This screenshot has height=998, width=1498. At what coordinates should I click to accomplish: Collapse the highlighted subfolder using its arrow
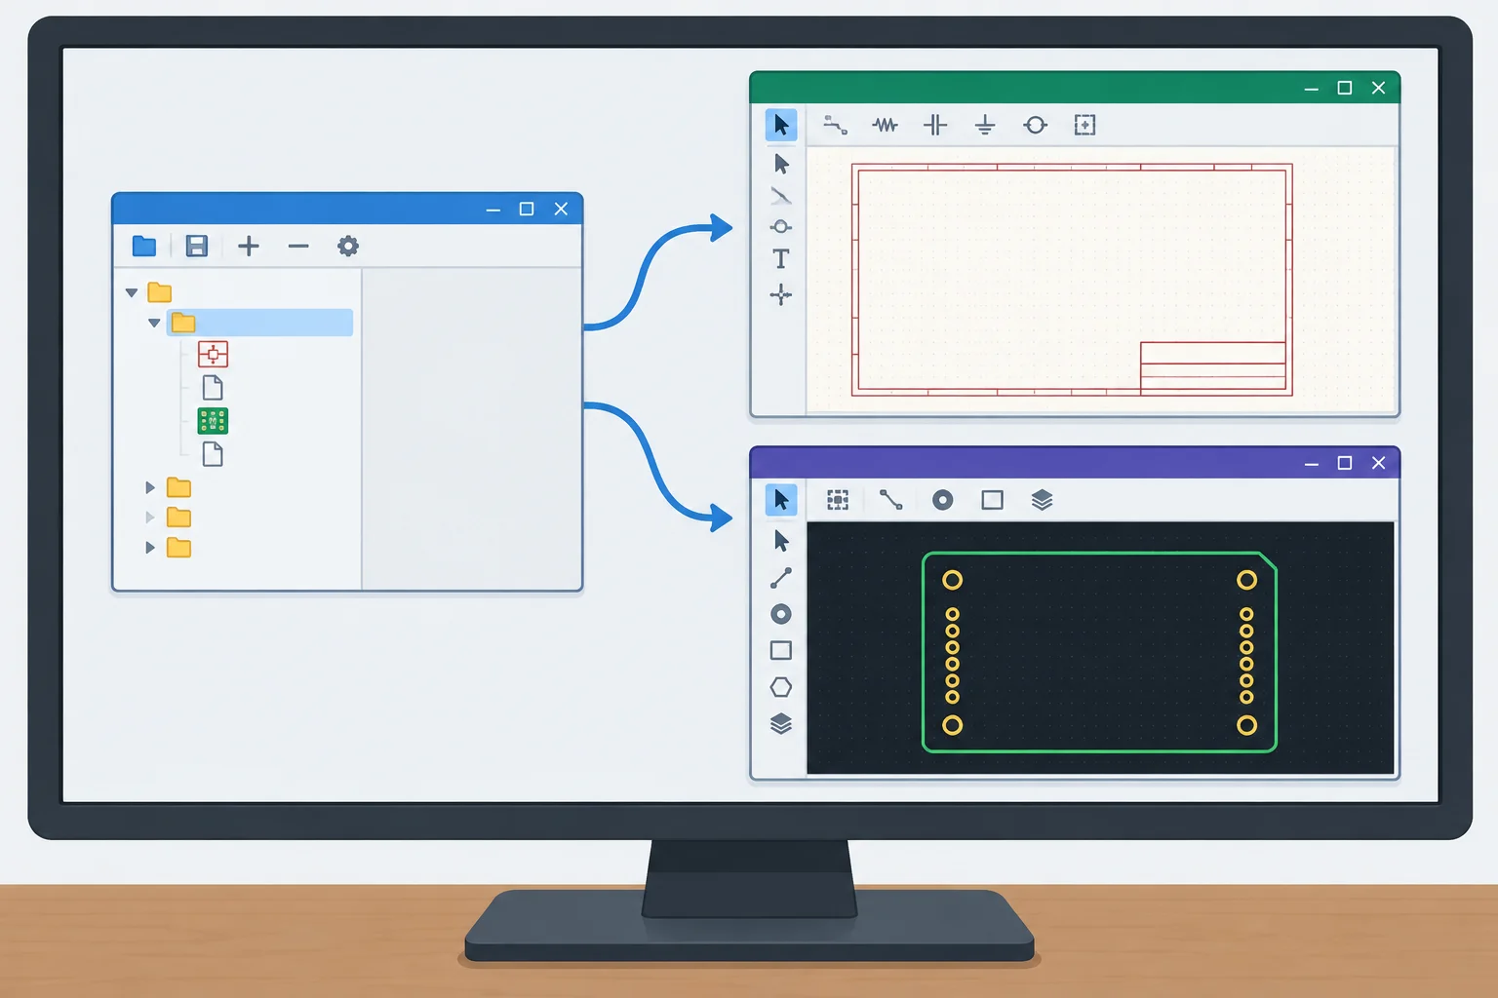coord(154,323)
